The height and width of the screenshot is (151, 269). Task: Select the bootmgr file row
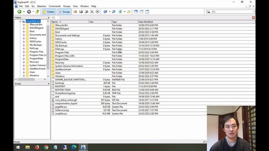[x=153, y=83]
